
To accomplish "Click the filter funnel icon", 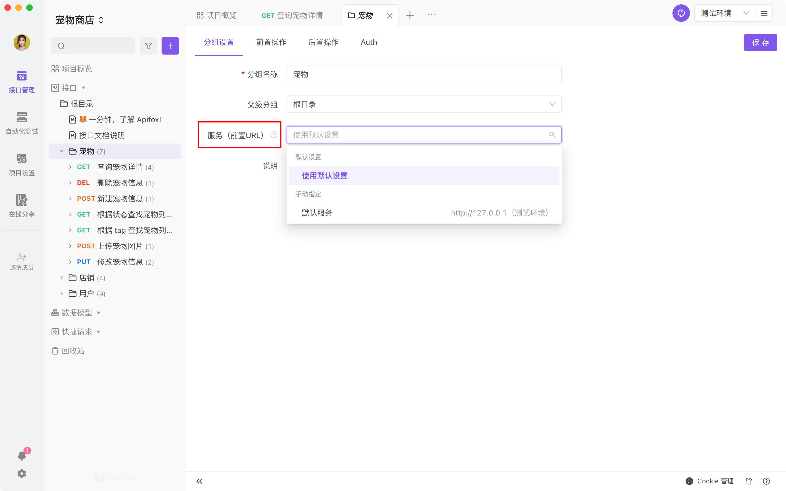I will [x=148, y=46].
